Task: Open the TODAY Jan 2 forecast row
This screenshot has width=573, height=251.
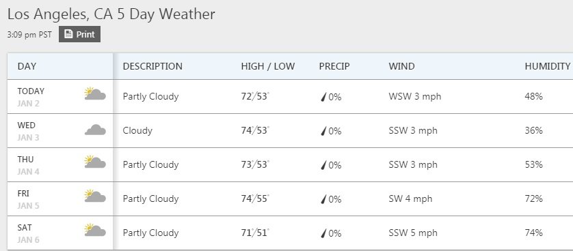Action: click(x=290, y=97)
